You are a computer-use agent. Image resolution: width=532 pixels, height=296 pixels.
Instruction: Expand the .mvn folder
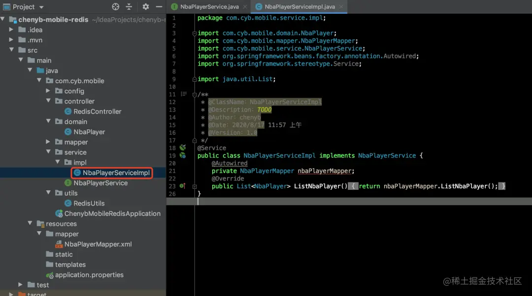tap(11, 40)
